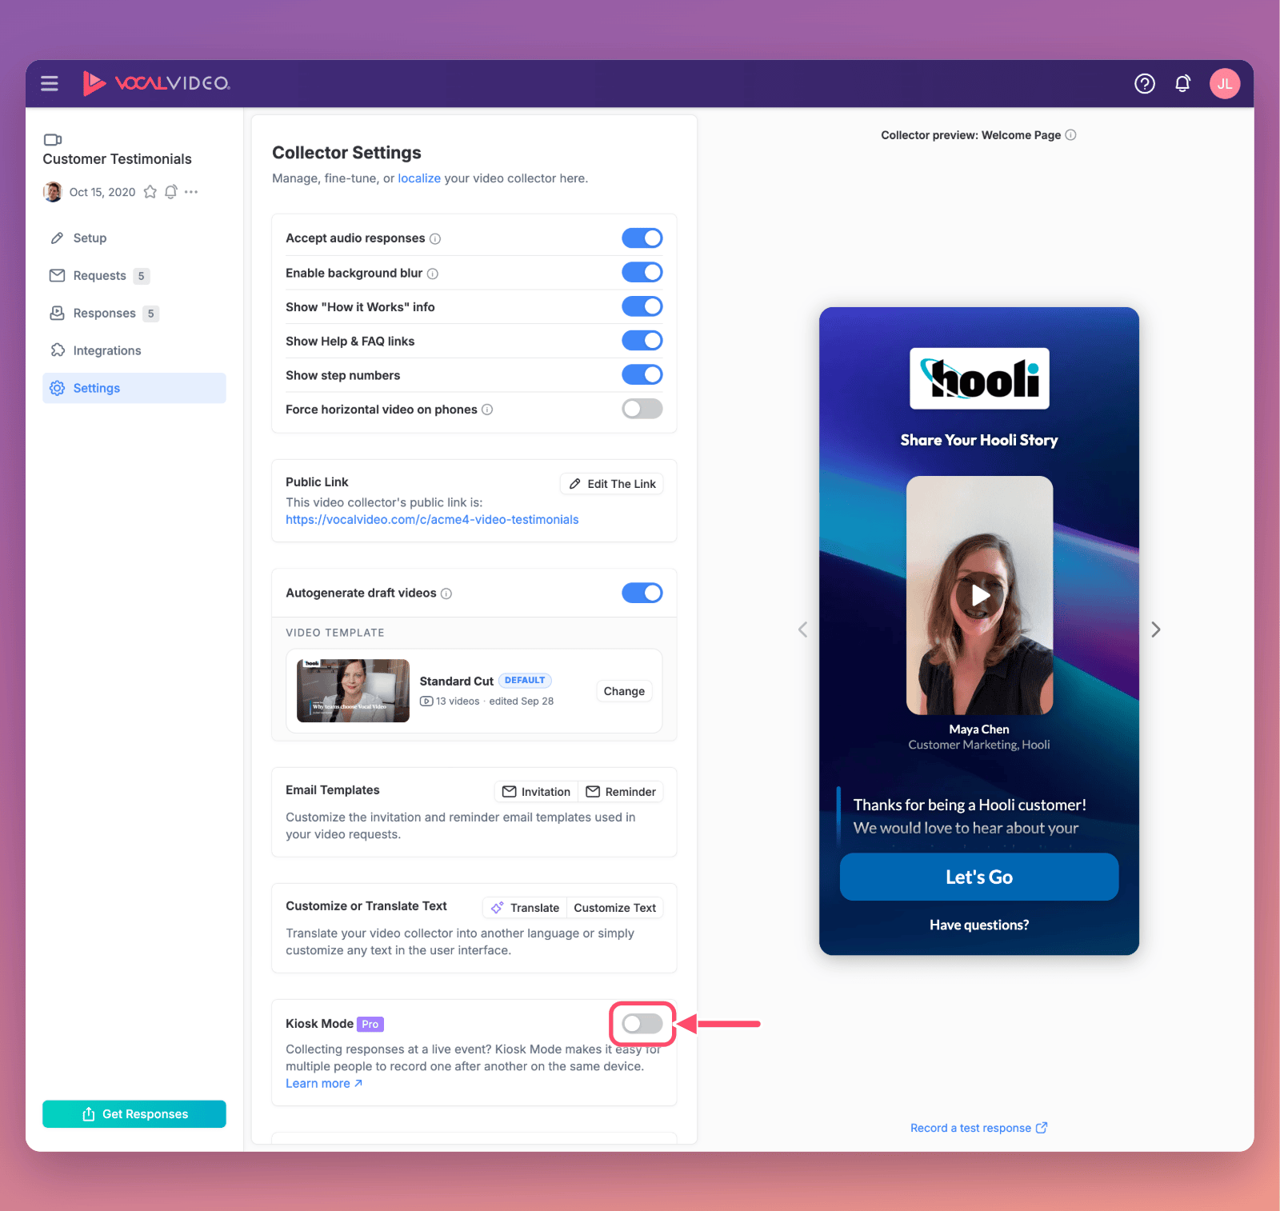Open the vocalvideo.com public link
The height and width of the screenshot is (1211, 1280).
pyautogui.click(x=432, y=520)
